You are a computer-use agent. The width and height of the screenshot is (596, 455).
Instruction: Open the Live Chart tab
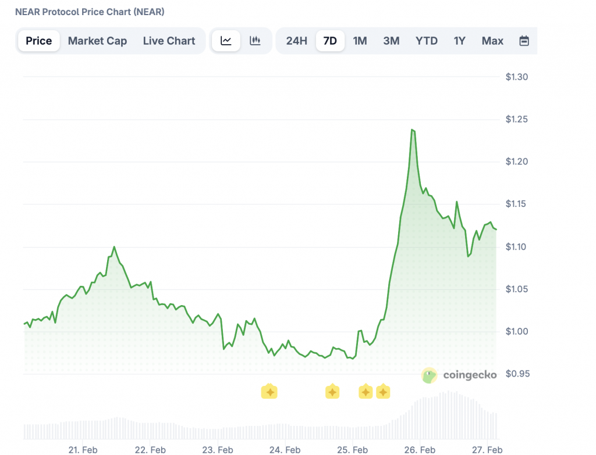[169, 41]
